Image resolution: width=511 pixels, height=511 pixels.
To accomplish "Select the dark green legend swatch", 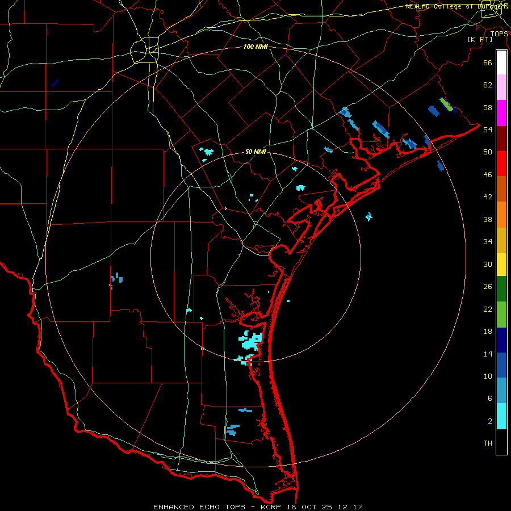I will [501, 289].
